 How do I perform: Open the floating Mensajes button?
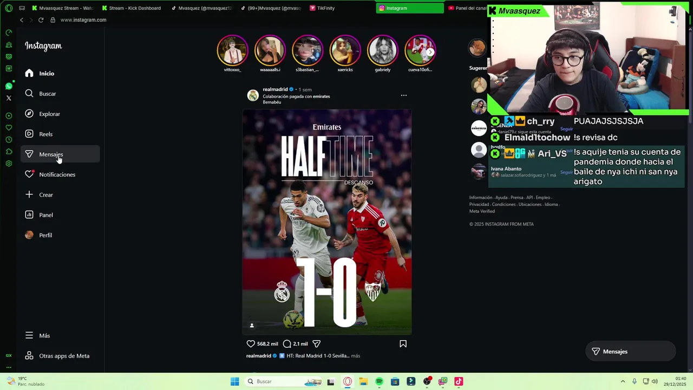(x=631, y=352)
